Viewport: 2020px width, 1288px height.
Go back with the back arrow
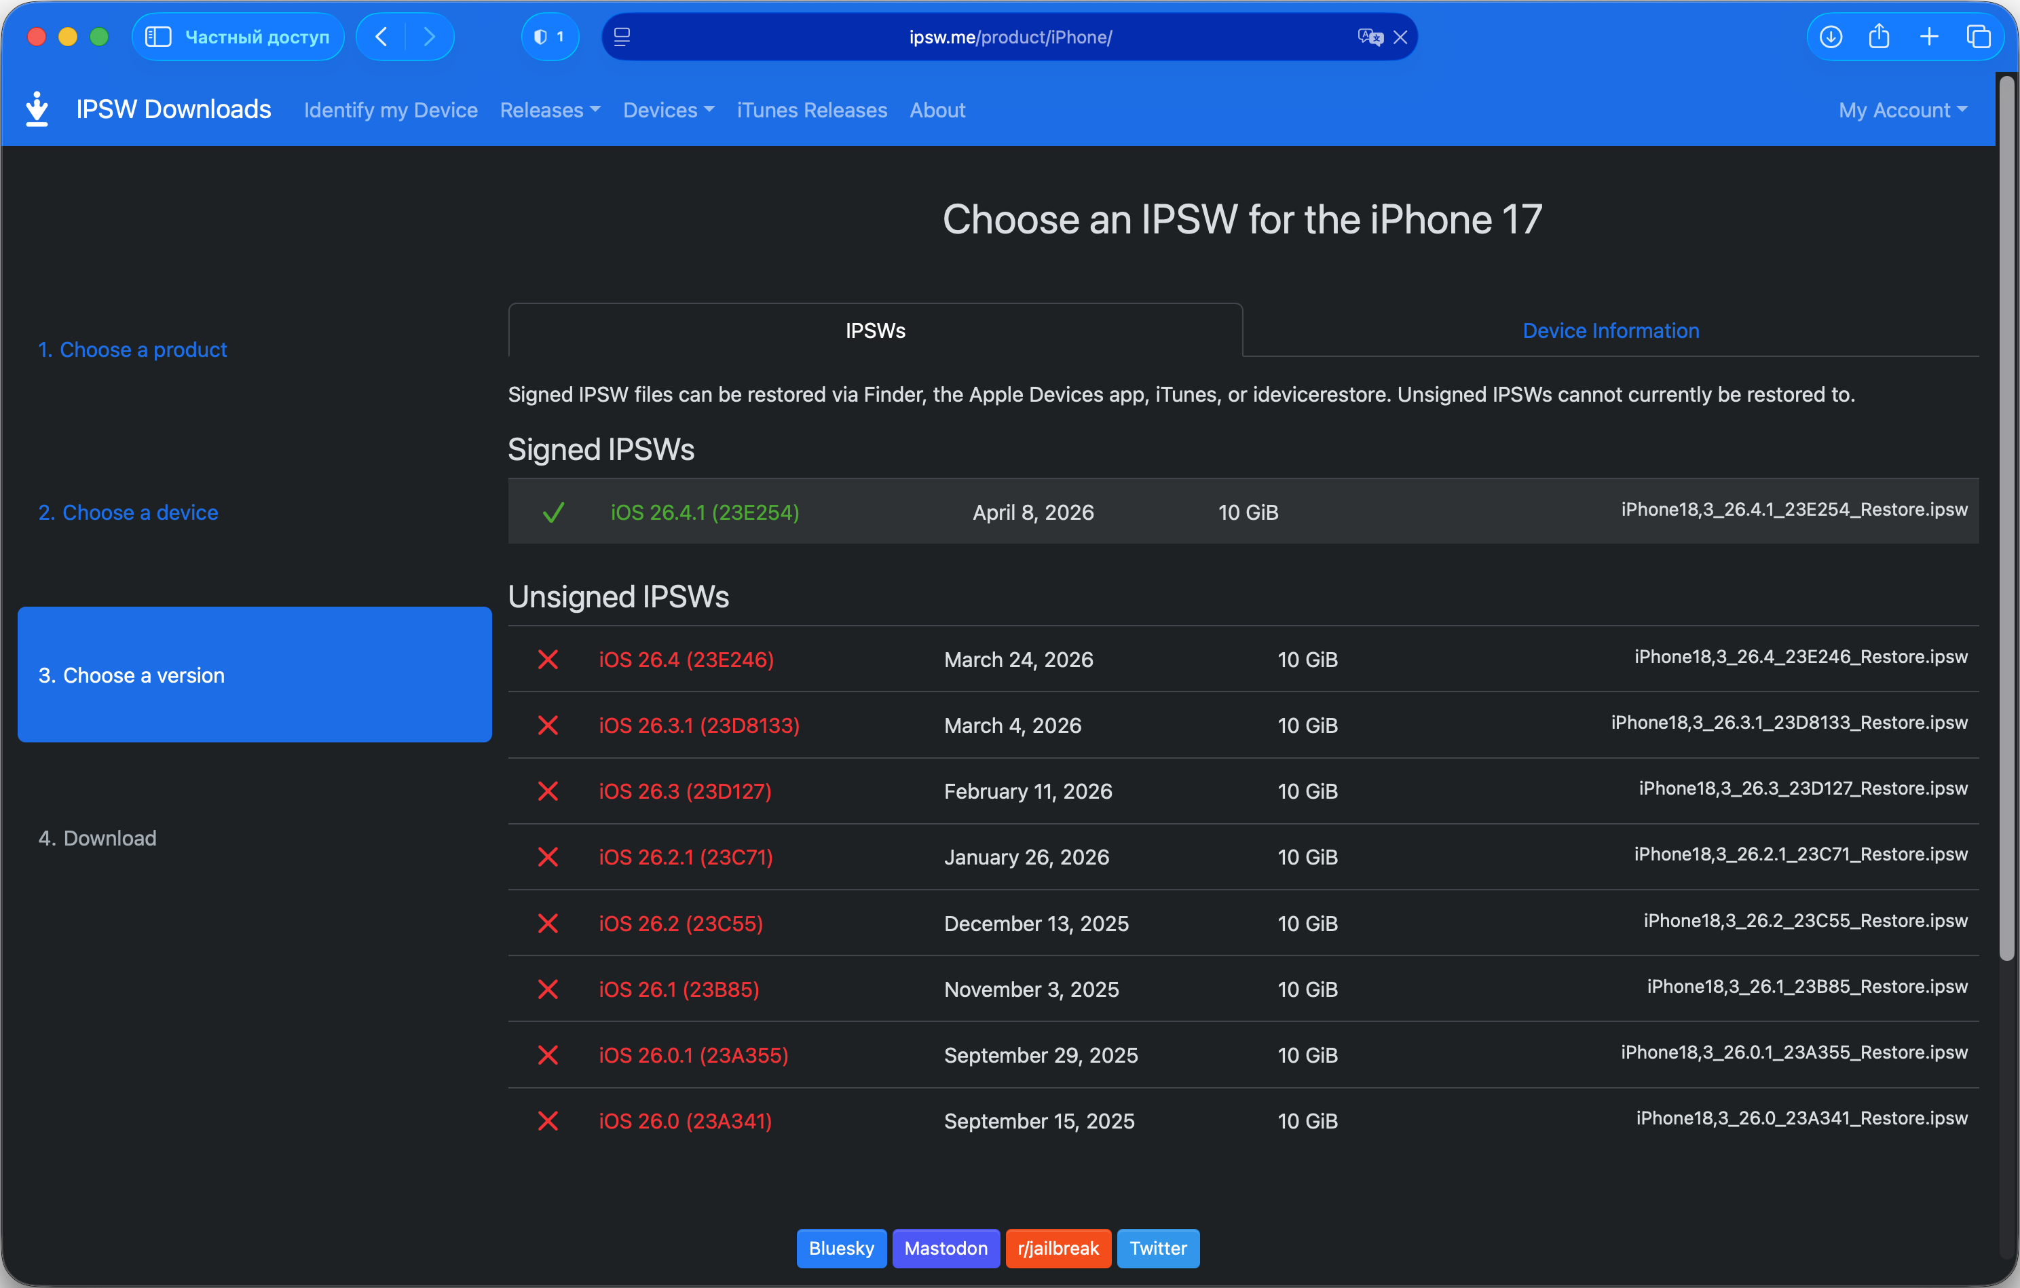tap(381, 37)
